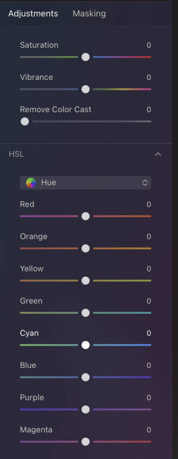Click the HSL section header label

click(17, 154)
